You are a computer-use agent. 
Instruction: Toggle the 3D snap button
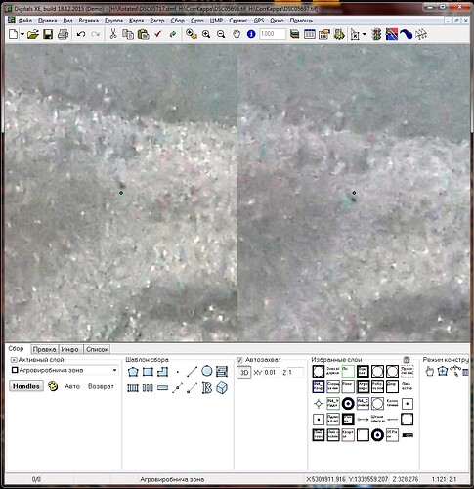pyautogui.click(x=244, y=373)
